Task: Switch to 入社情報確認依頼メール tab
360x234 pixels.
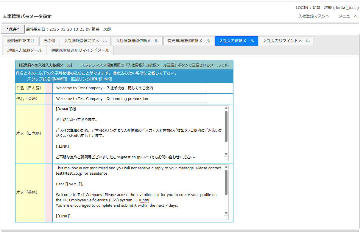Action: pyautogui.click(x=137, y=41)
